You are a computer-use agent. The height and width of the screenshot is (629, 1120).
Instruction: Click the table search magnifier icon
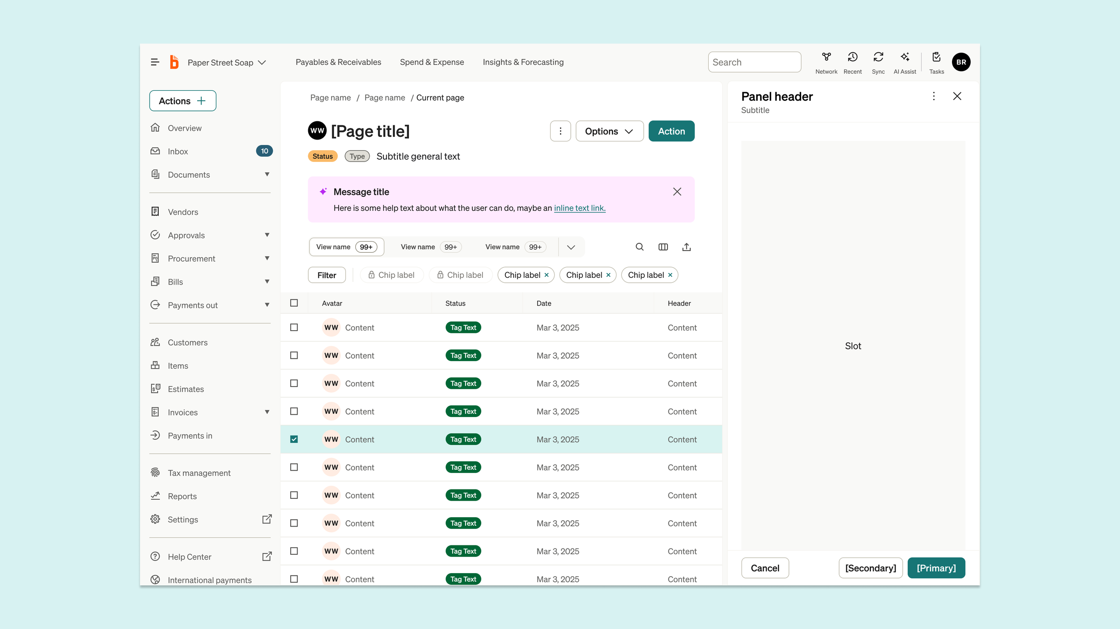click(639, 247)
